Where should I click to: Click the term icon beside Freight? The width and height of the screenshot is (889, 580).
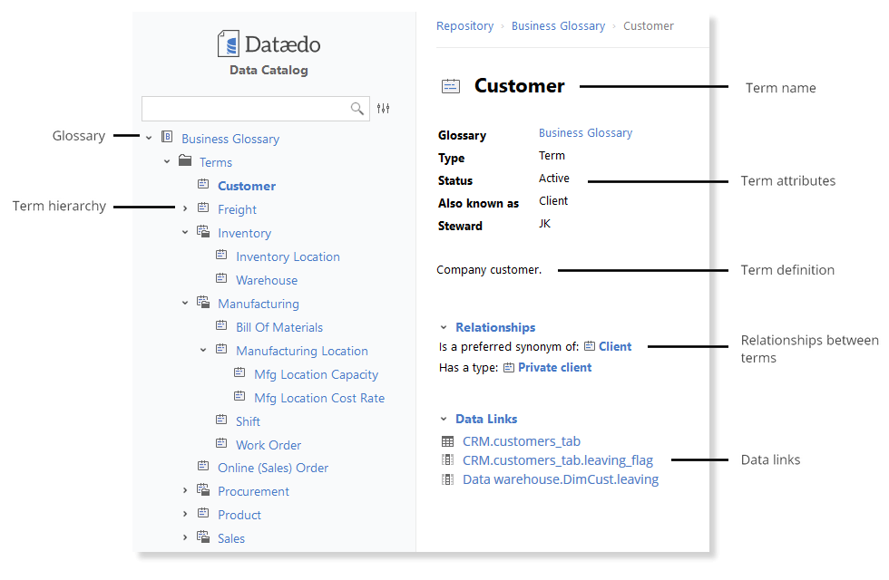(203, 208)
